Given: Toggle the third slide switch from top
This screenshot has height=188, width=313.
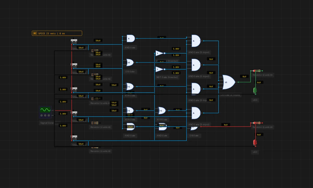Looking at the screenshot, I should (x=74, y=89).
